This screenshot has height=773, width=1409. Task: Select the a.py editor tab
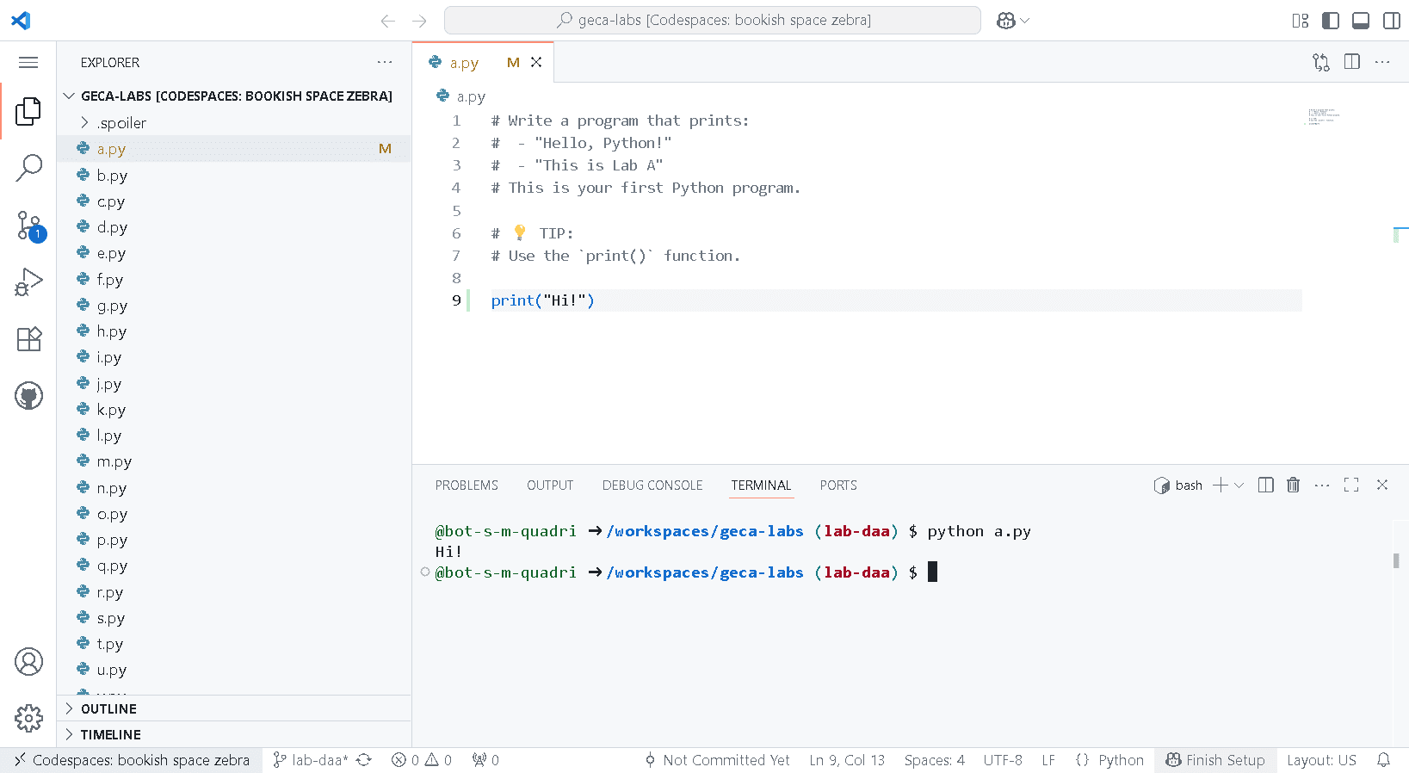[x=483, y=62]
